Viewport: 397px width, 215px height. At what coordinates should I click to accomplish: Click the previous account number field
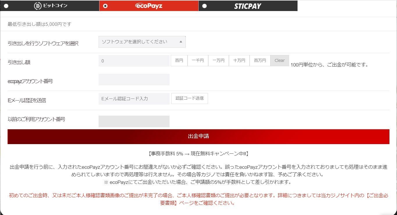point(134,121)
